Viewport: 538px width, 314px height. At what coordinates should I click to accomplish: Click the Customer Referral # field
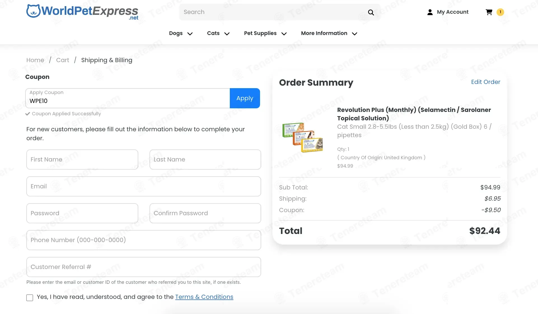point(144,267)
